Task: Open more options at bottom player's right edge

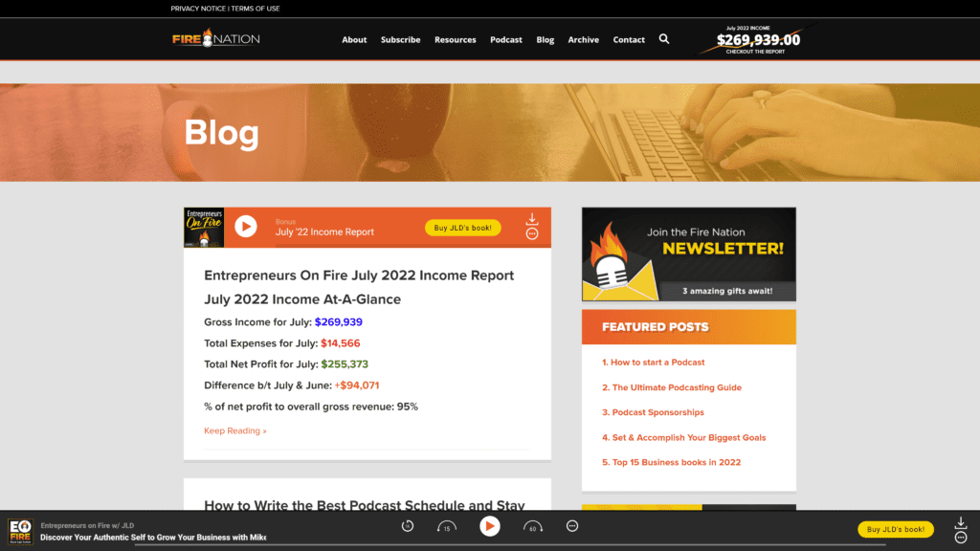Action: click(x=961, y=538)
